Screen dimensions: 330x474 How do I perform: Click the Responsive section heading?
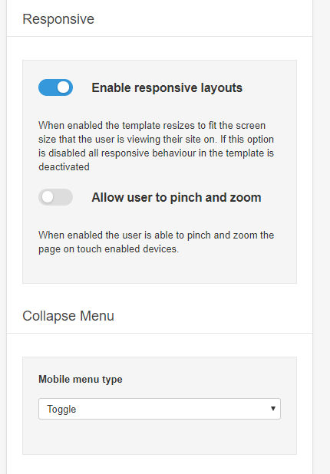[x=58, y=19]
